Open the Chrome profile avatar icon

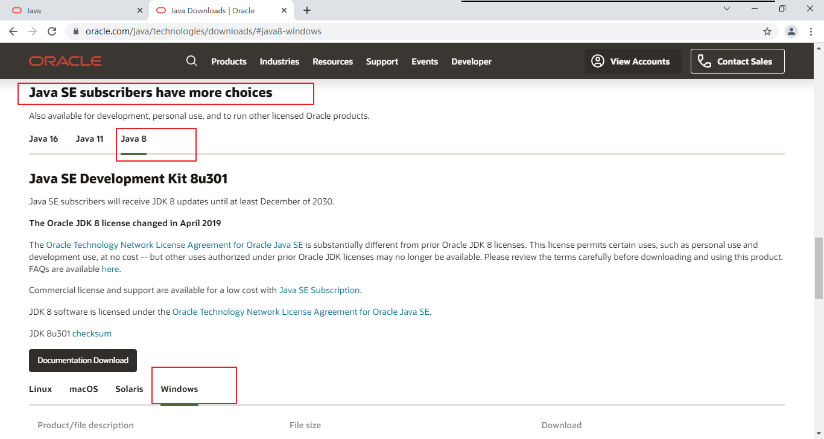coord(792,31)
